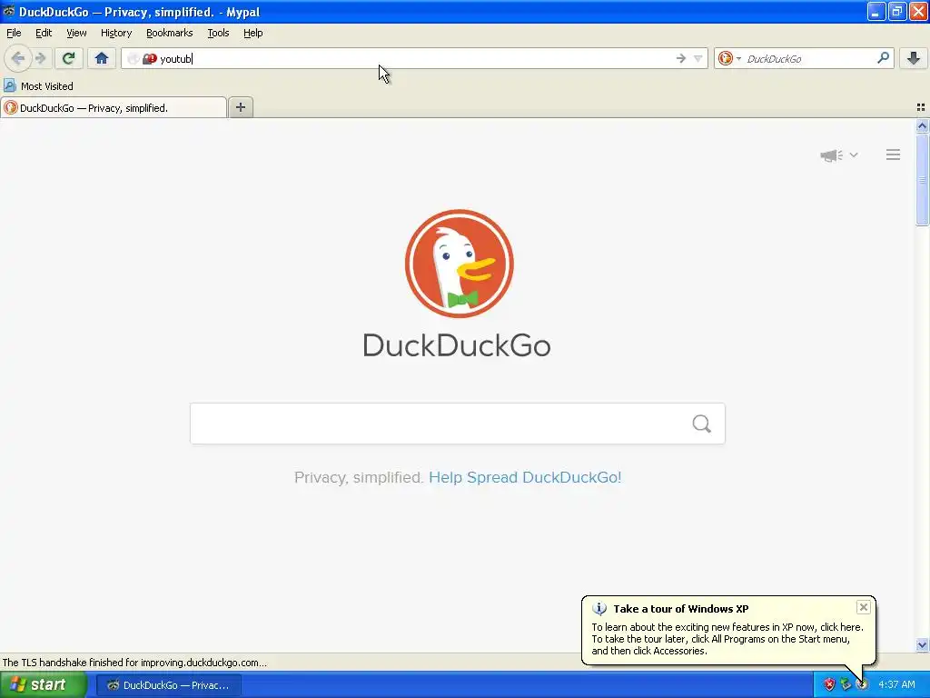Restore down the Mypal browser window

(897, 11)
